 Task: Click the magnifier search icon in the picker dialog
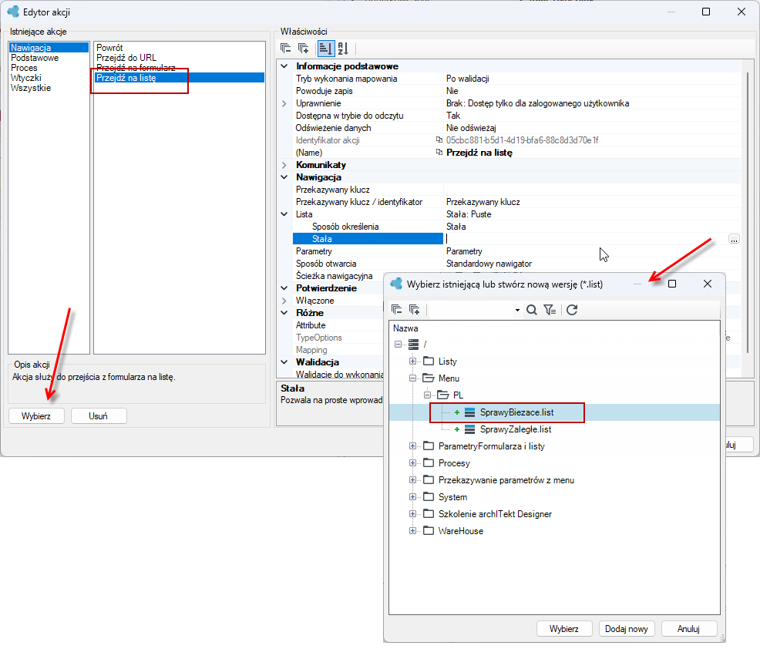532,310
